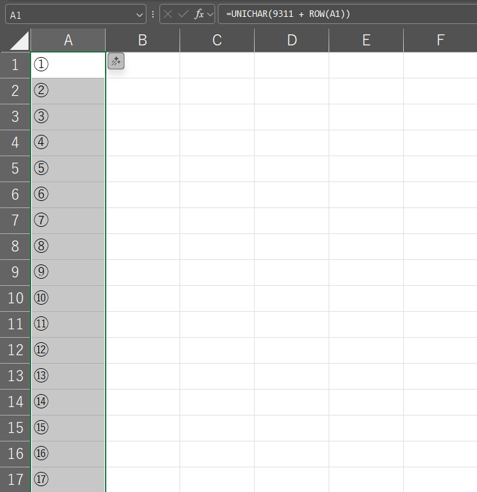This screenshot has width=477, height=492.
Task: Select row 1 header
Action: (15, 65)
